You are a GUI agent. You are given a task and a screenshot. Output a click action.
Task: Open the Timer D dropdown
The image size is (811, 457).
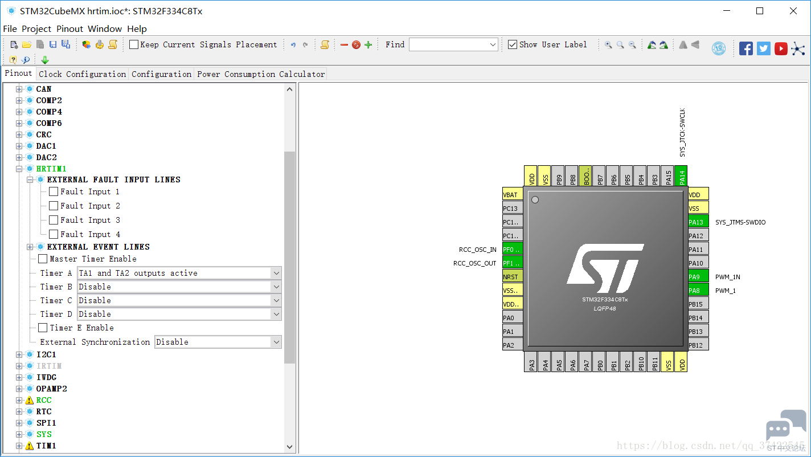click(179, 314)
